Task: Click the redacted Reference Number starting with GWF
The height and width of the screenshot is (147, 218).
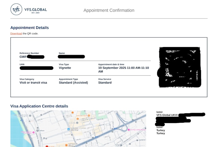Action: coord(32,57)
